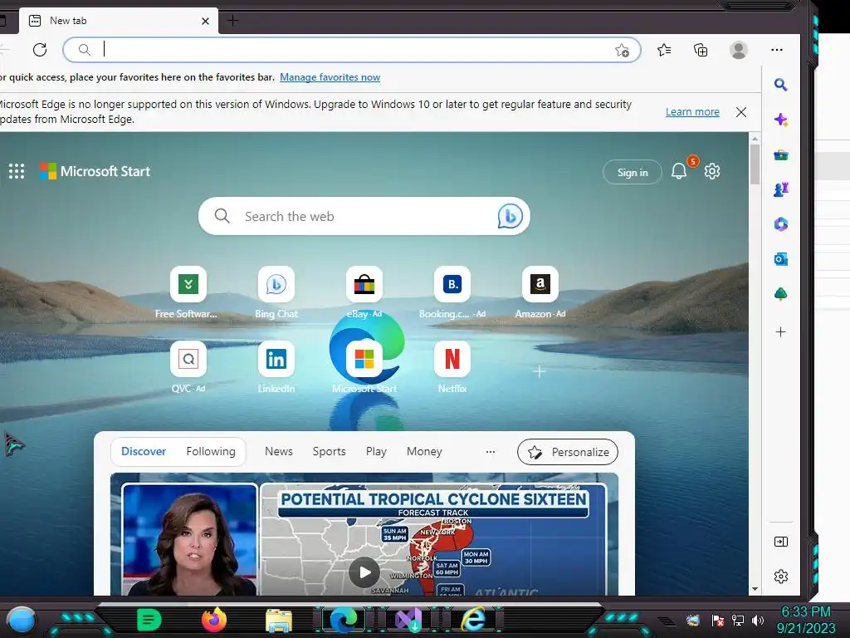The height and width of the screenshot is (638, 850).
Task: Open the Collections icon in toolbar
Action: [701, 50]
